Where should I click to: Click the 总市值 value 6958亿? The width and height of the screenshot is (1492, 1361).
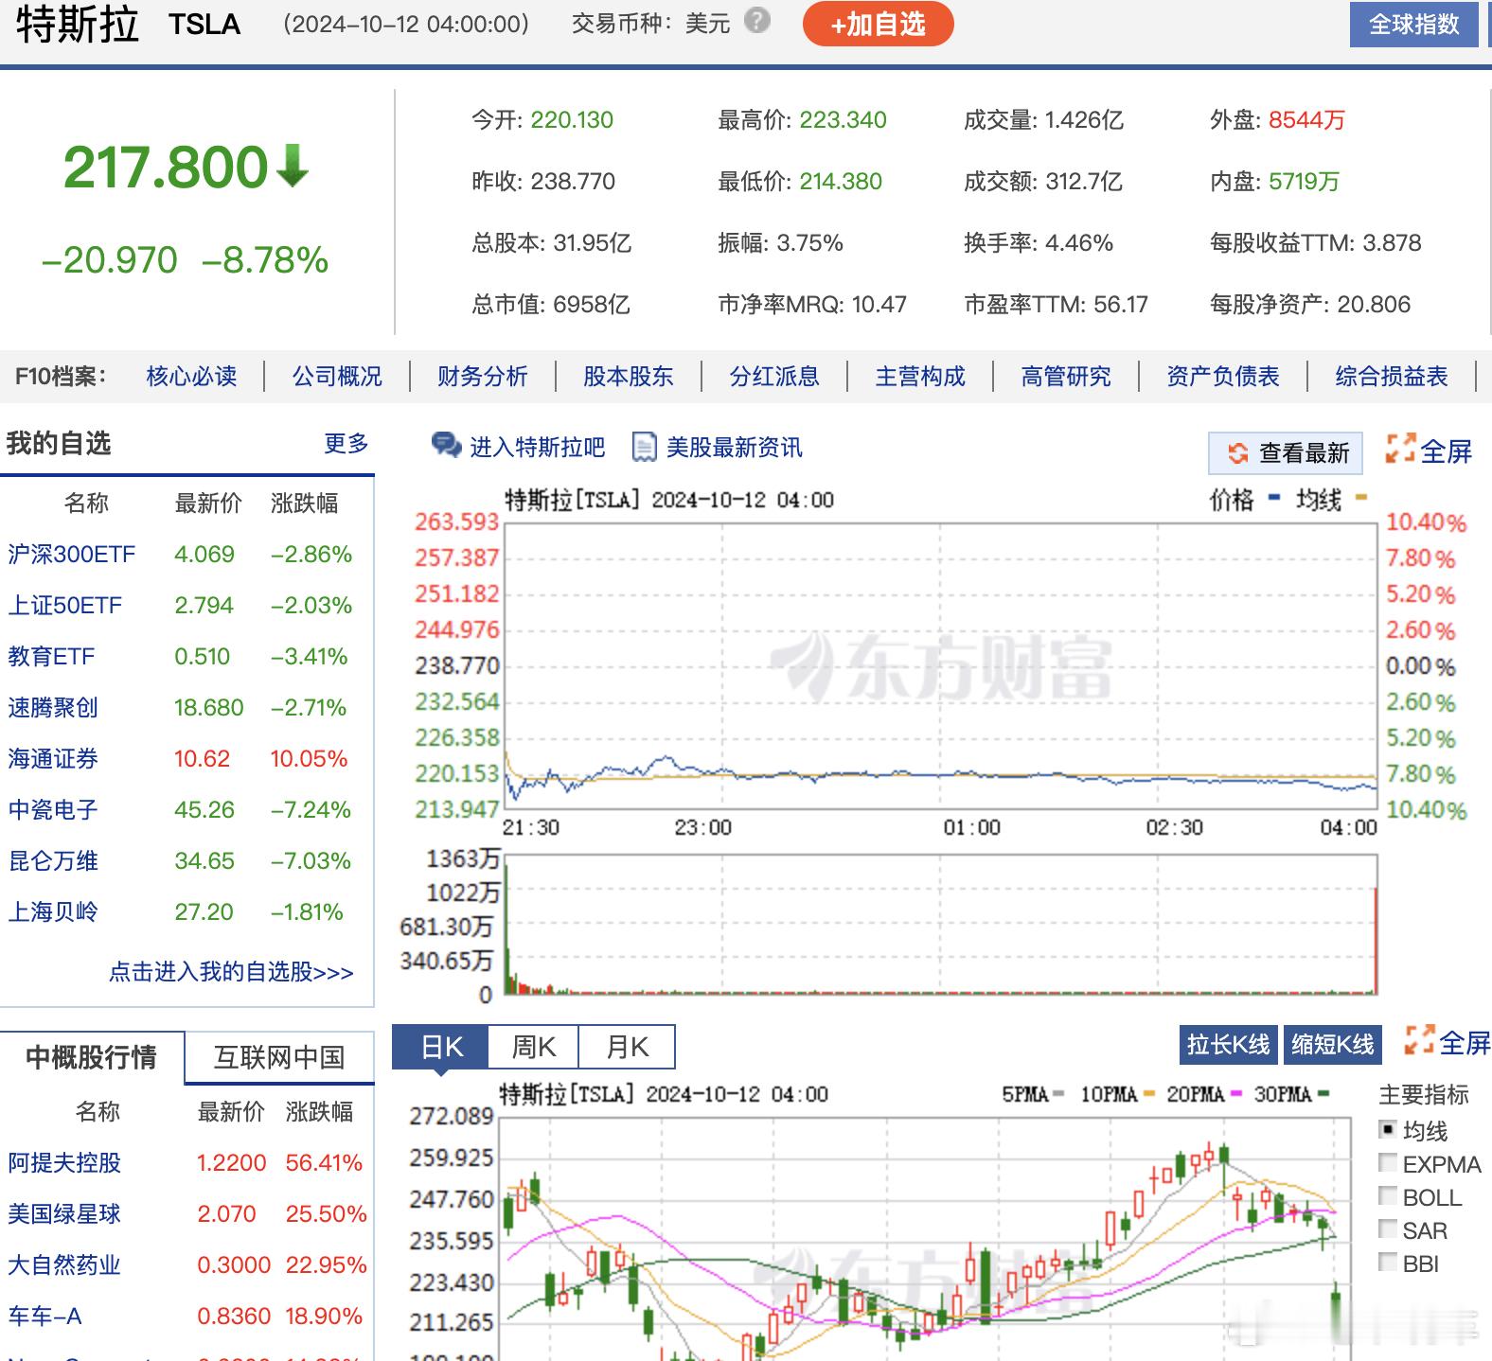592,304
